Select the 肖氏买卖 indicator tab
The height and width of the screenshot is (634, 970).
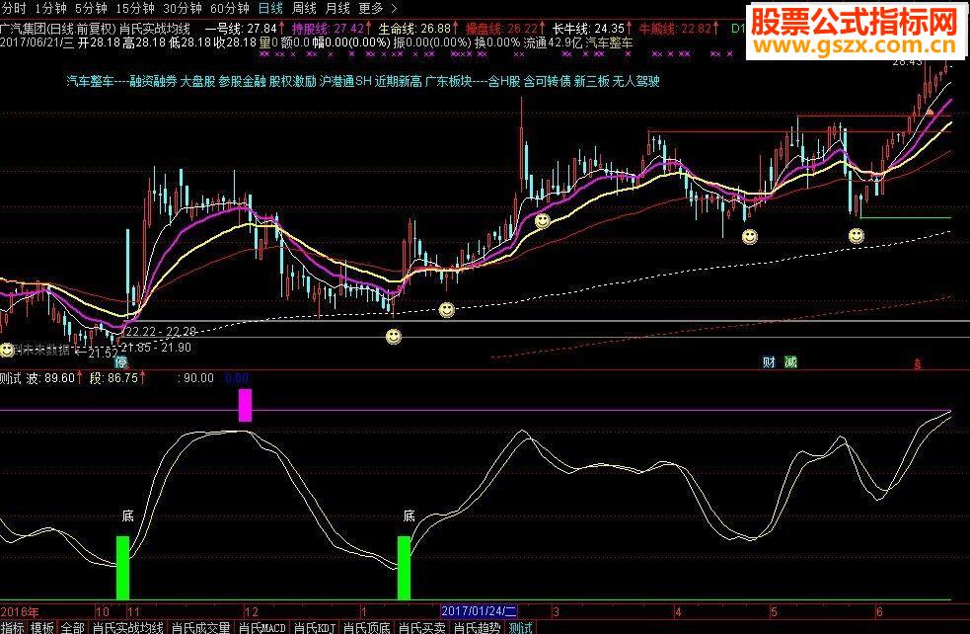point(422,627)
